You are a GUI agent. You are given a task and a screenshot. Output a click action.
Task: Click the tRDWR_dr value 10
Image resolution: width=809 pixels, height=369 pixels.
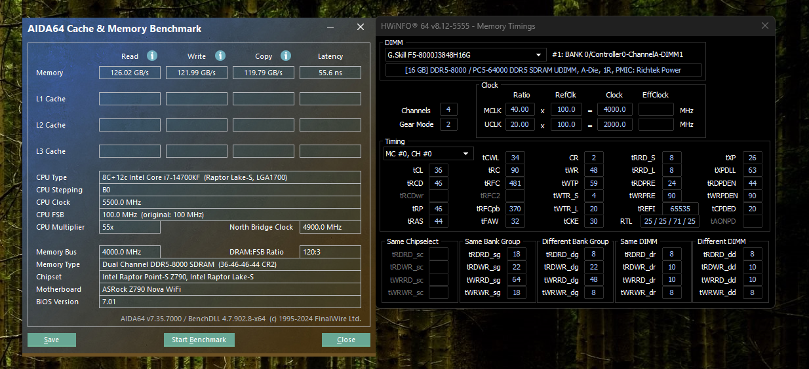(x=671, y=267)
